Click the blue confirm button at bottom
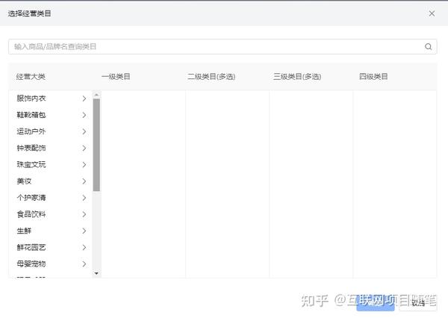This screenshot has width=448, height=318. 376,303
